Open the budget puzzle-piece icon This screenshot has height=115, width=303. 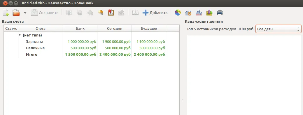[x=121, y=13]
